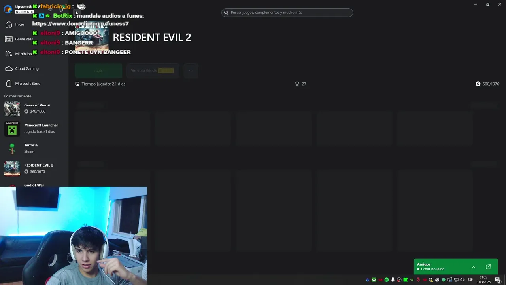Open Terraria from recent list

click(34, 148)
